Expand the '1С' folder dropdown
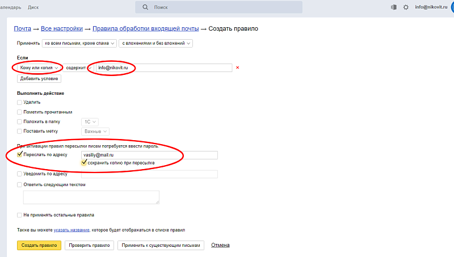Image resolution: width=454 pixels, height=257 pixels. tap(90, 122)
